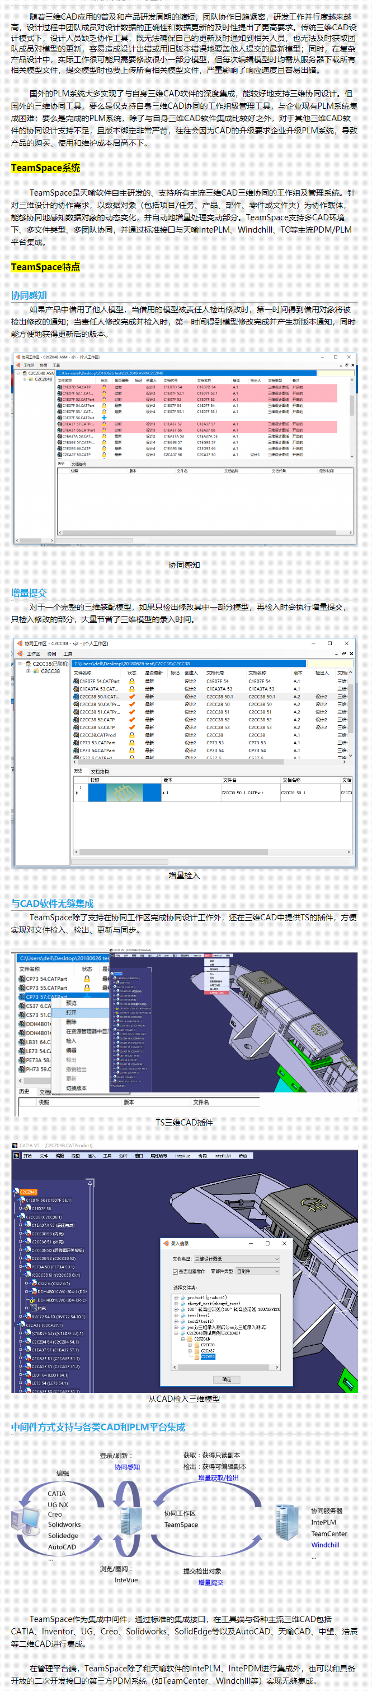Image resolution: width=372 pixels, height=1691 pixels.
Task: Open the 协同 menu in the second workspace window
Action: click(51, 654)
